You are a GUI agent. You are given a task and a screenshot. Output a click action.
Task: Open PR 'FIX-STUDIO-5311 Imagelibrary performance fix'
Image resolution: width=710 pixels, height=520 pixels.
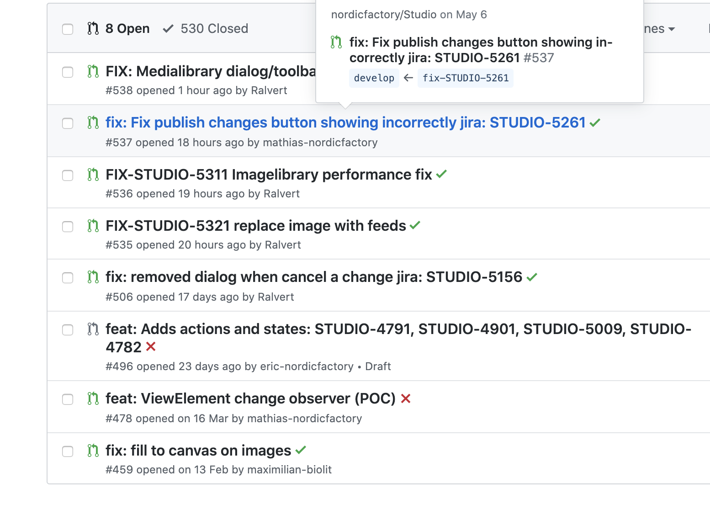coord(269,175)
